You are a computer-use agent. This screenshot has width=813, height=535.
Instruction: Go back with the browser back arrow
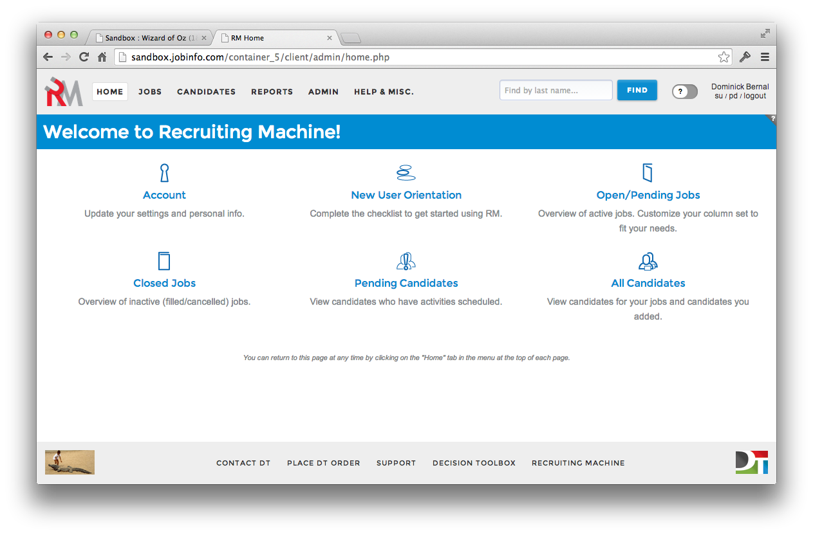[x=48, y=57]
